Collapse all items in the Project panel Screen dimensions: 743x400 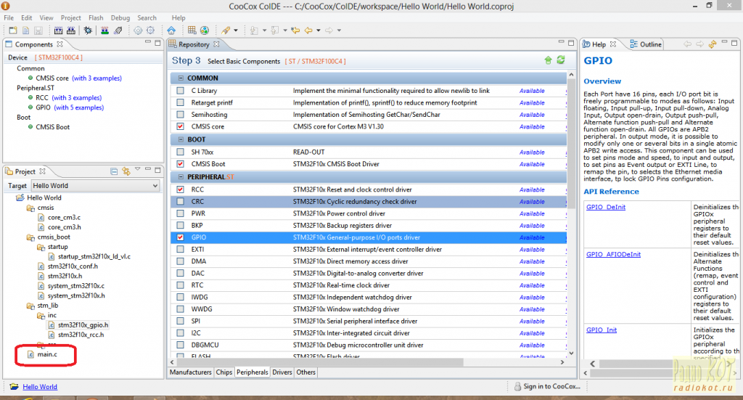[114, 171]
